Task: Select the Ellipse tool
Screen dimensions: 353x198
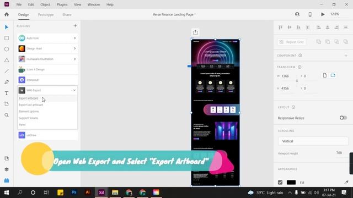Action: 7,49
